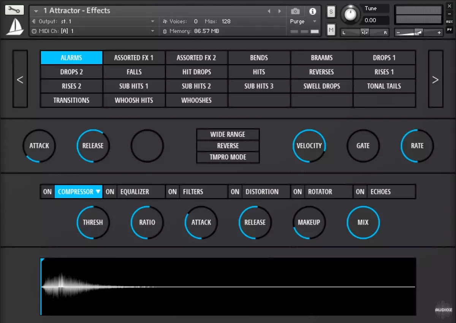Select the BRAAMS sound category
456x323 pixels.
click(x=321, y=58)
